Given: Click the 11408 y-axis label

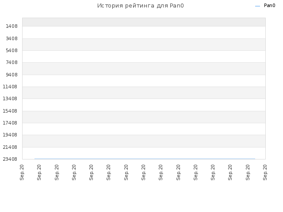Looking at the screenshot, I should point(10,87).
